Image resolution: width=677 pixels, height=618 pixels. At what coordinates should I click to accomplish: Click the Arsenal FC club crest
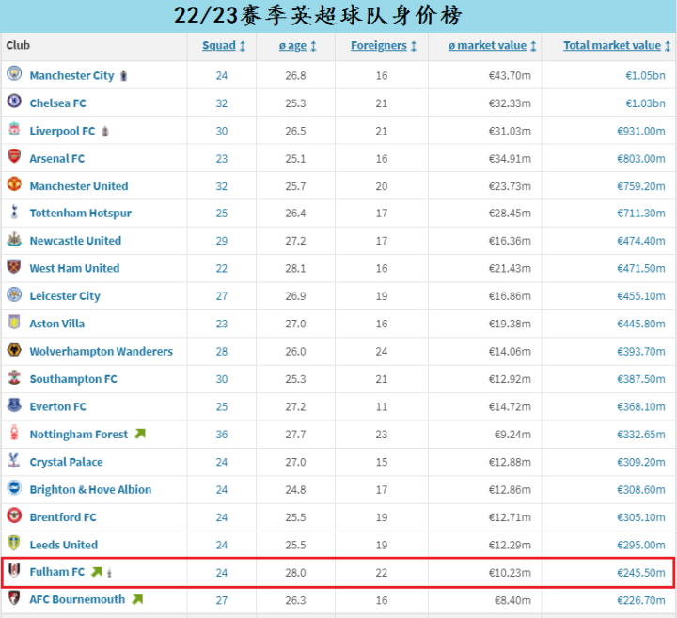pyautogui.click(x=14, y=156)
